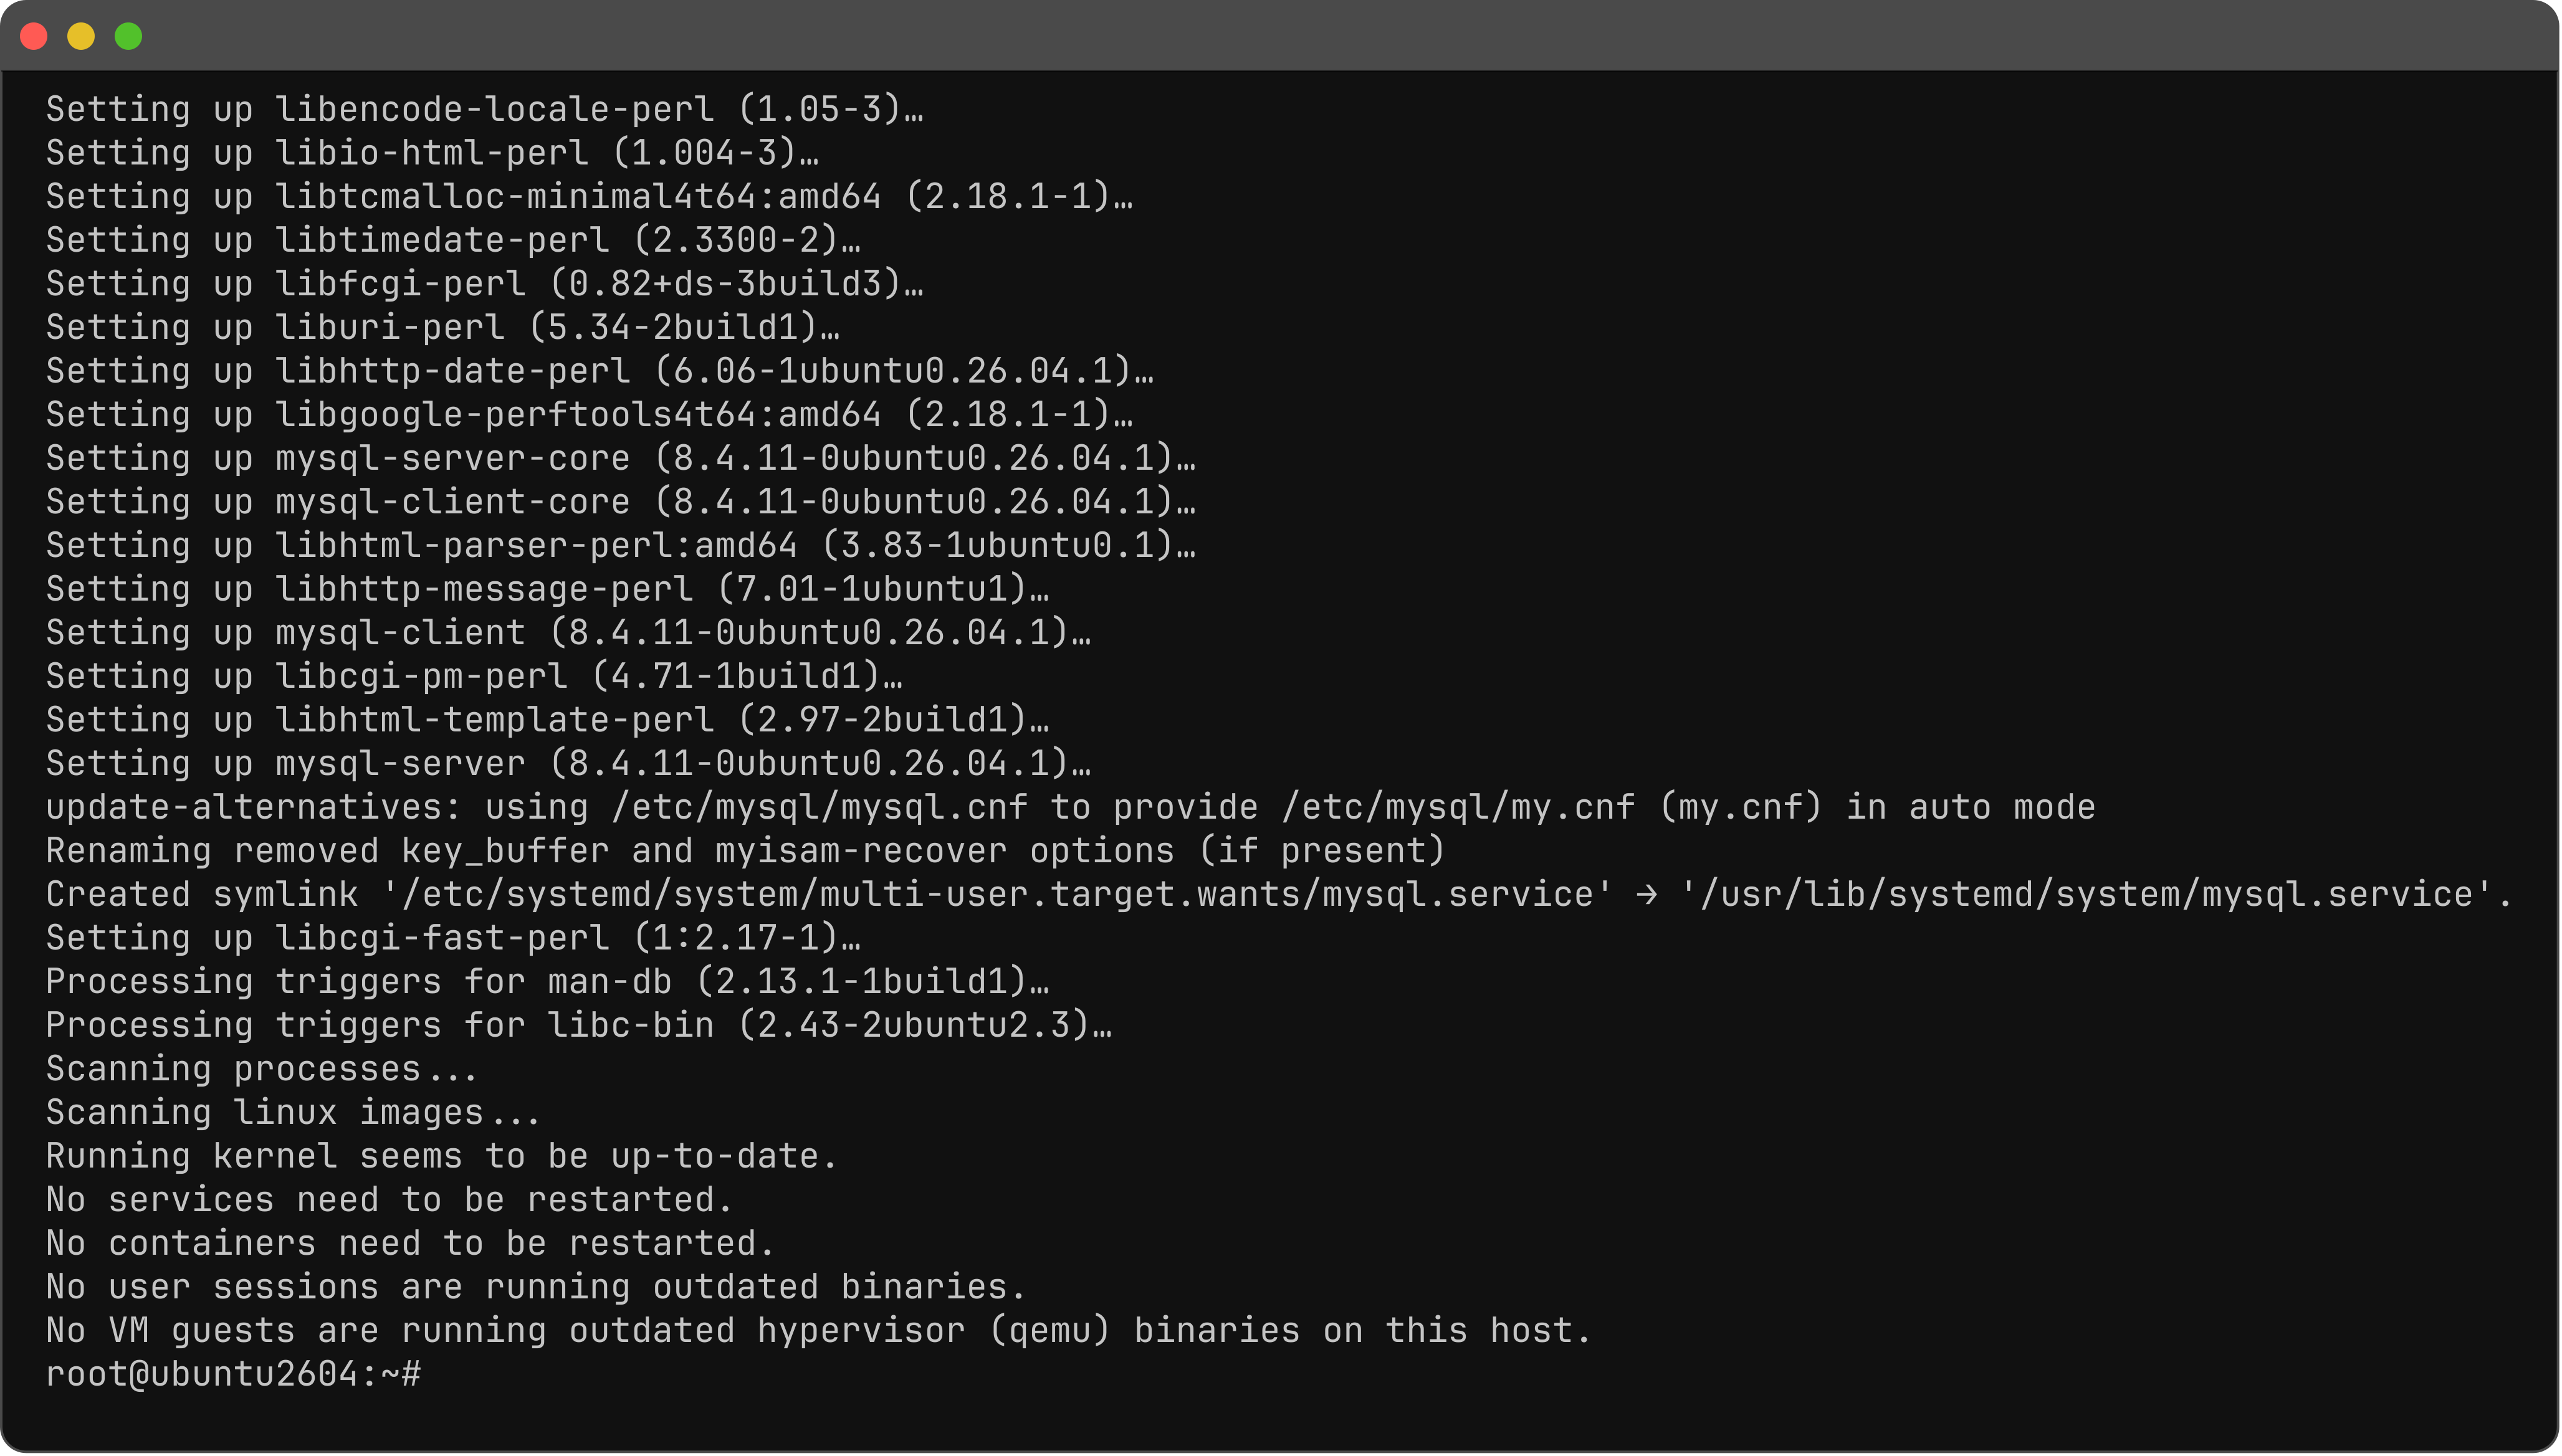The image size is (2562, 1456).
Task: Click the terminal window title bar
Action: point(1281,36)
